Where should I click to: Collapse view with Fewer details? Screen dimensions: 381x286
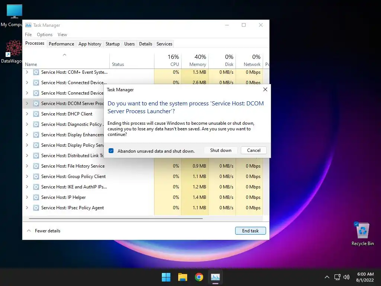44,231
